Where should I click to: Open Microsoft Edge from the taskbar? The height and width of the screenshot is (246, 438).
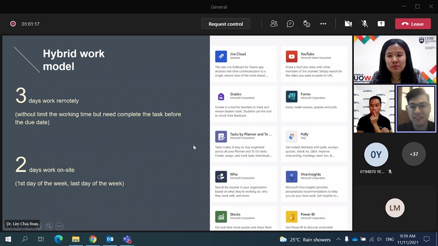click(58, 239)
